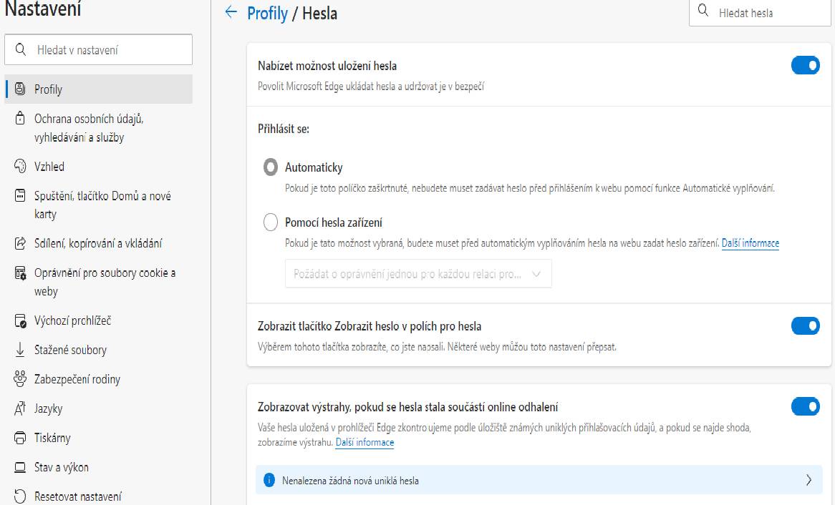Disable Zobrazit tlačítko Zobrazit heslo toggle
Screen dimensions: 835x505
(x=805, y=325)
